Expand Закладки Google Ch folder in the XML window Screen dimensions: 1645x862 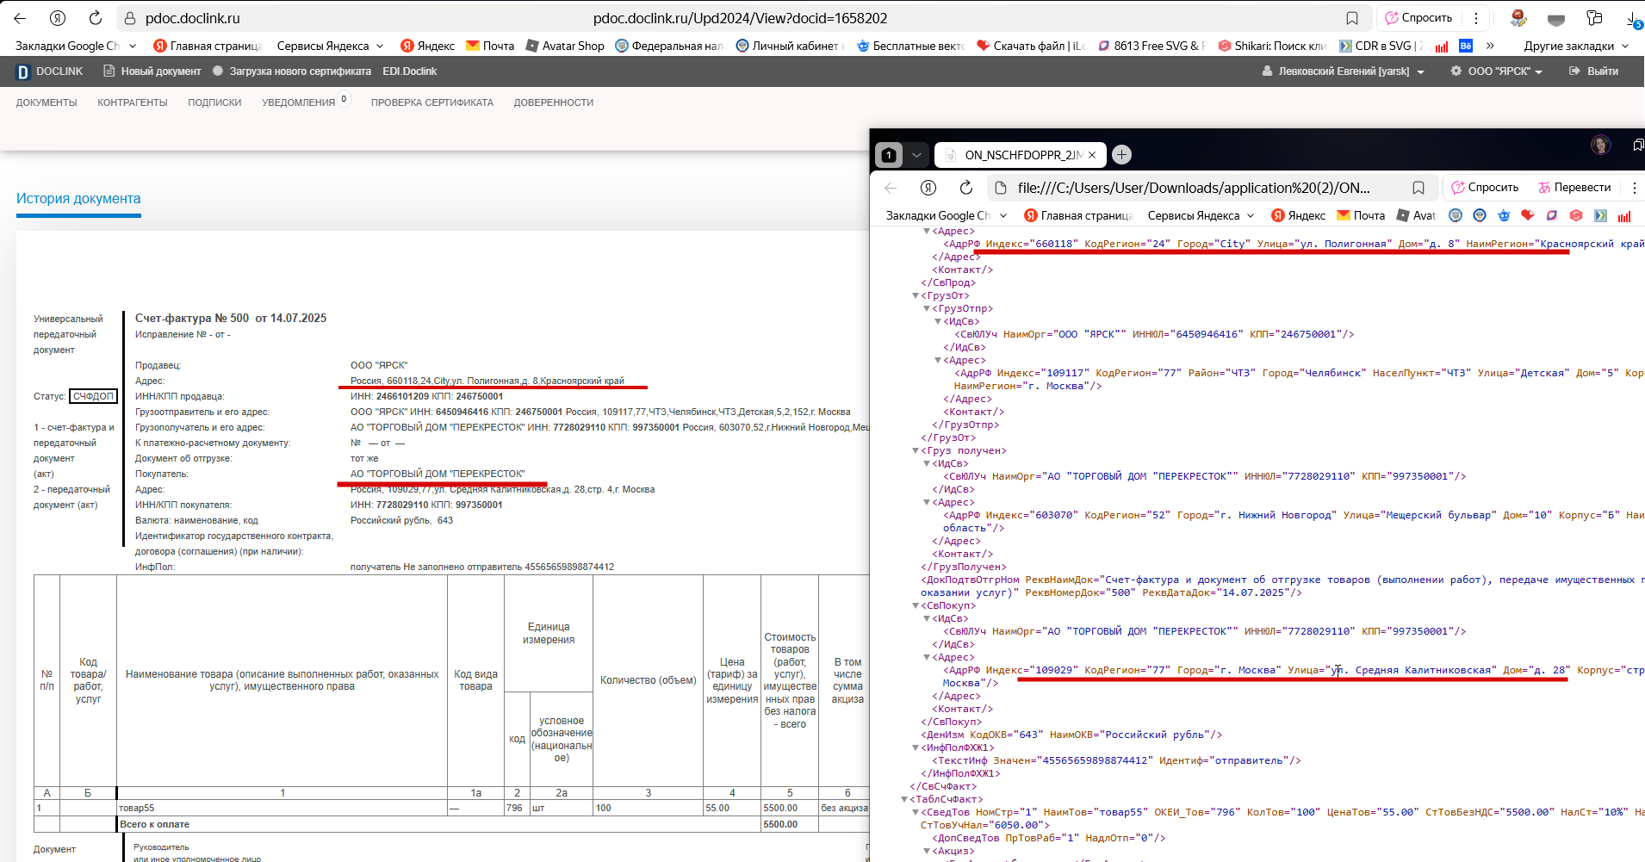pyautogui.click(x=947, y=215)
